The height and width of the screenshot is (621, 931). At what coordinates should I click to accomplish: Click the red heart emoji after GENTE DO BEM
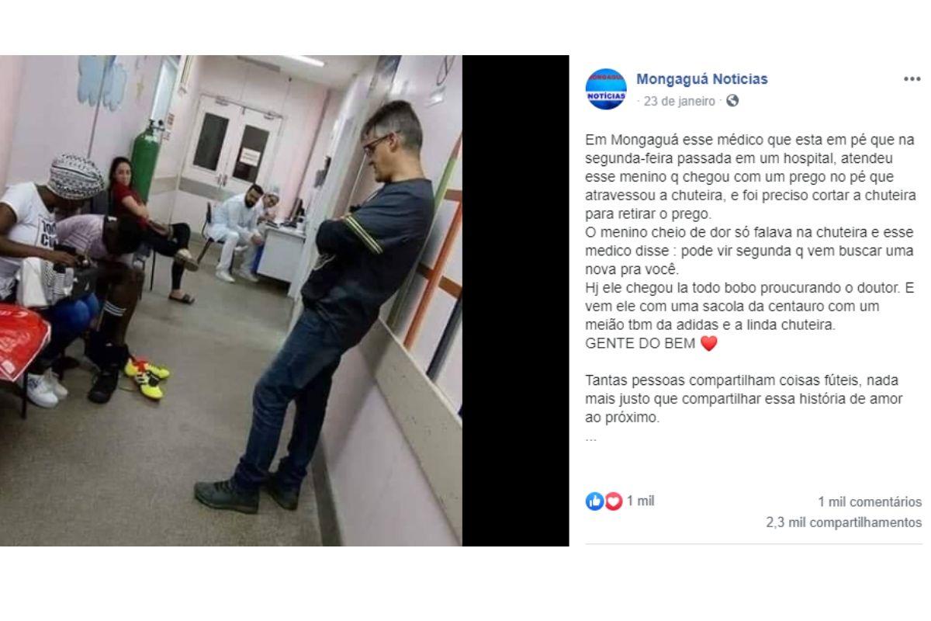click(709, 344)
